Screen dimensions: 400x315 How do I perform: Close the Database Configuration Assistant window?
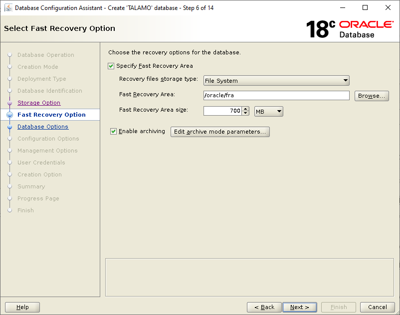click(388, 7)
